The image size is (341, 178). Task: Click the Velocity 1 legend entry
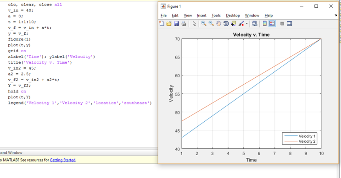(300, 136)
